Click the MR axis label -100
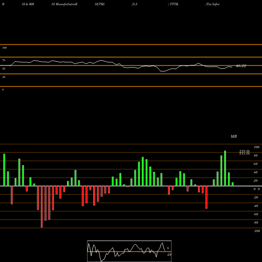This screenshot has height=262, width=262. point(257,231)
